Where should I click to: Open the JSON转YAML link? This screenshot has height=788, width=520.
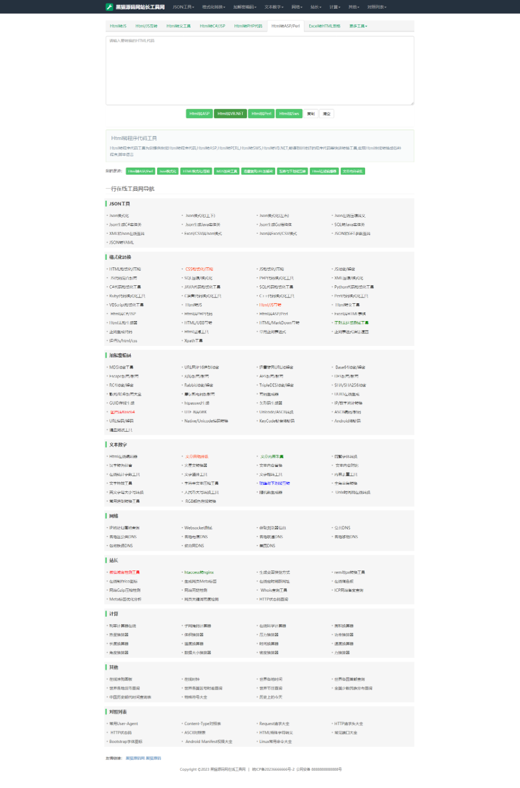[x=121, y=242]
